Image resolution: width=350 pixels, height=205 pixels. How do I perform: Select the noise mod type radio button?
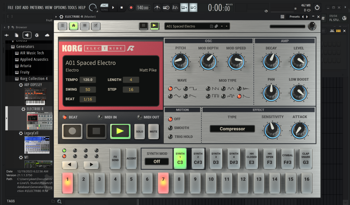pyautogui.click(x=239, y=89)
